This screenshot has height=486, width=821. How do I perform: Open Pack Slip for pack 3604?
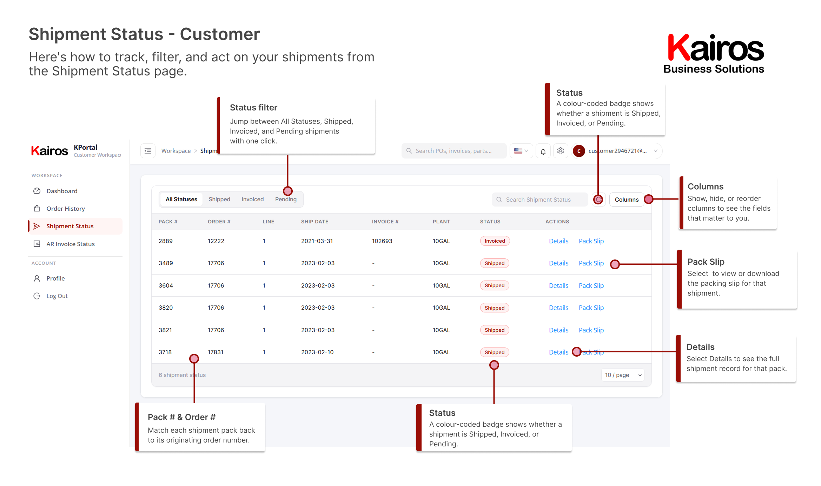pos(591,286)
